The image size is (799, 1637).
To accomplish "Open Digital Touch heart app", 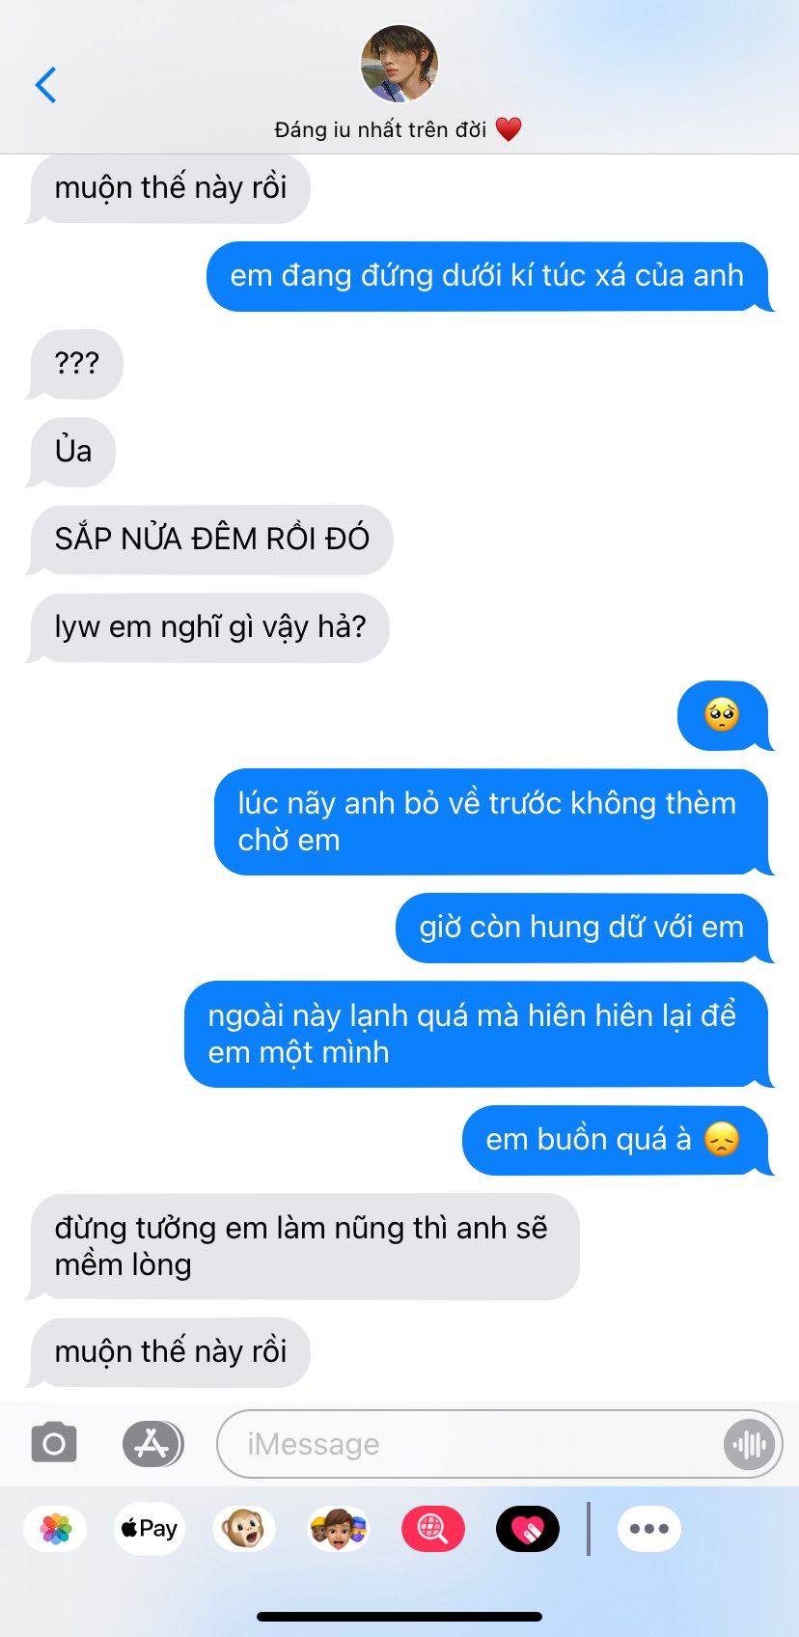I will pyautogui.click(x=527, y=1529).
